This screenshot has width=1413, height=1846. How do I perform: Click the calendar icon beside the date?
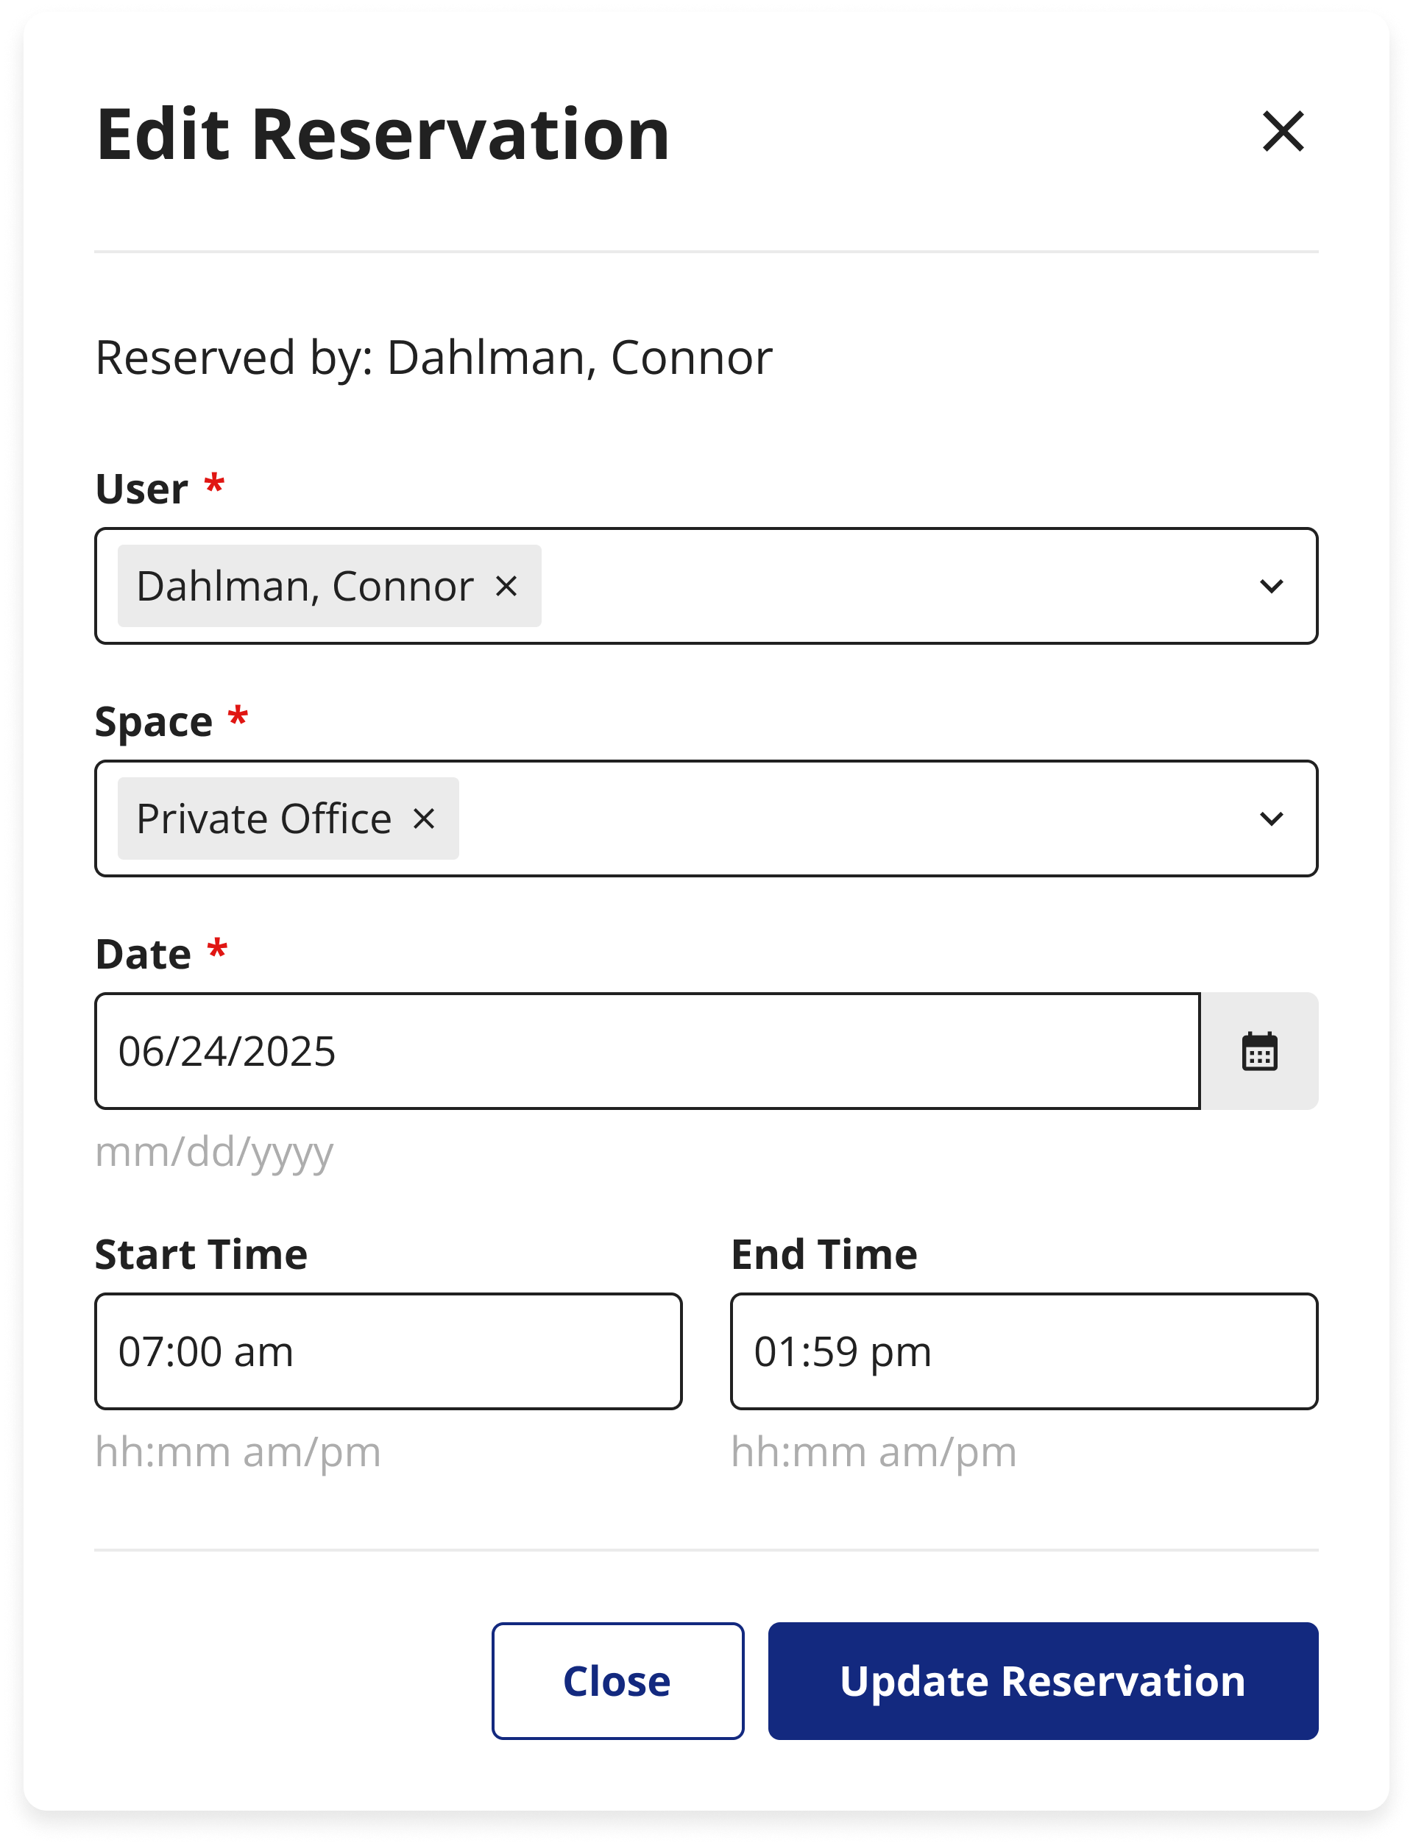point(1259,1051)
